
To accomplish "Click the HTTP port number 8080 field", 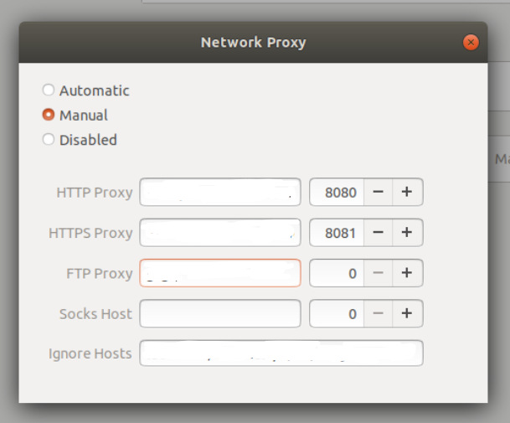I will pyautogui.click(x=337, y=193).
